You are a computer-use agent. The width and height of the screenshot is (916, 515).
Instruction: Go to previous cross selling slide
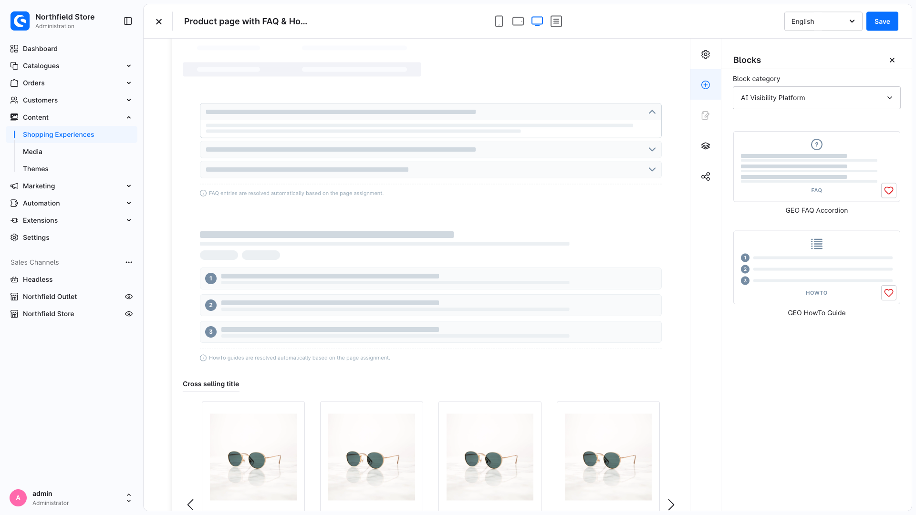[190, 505]
